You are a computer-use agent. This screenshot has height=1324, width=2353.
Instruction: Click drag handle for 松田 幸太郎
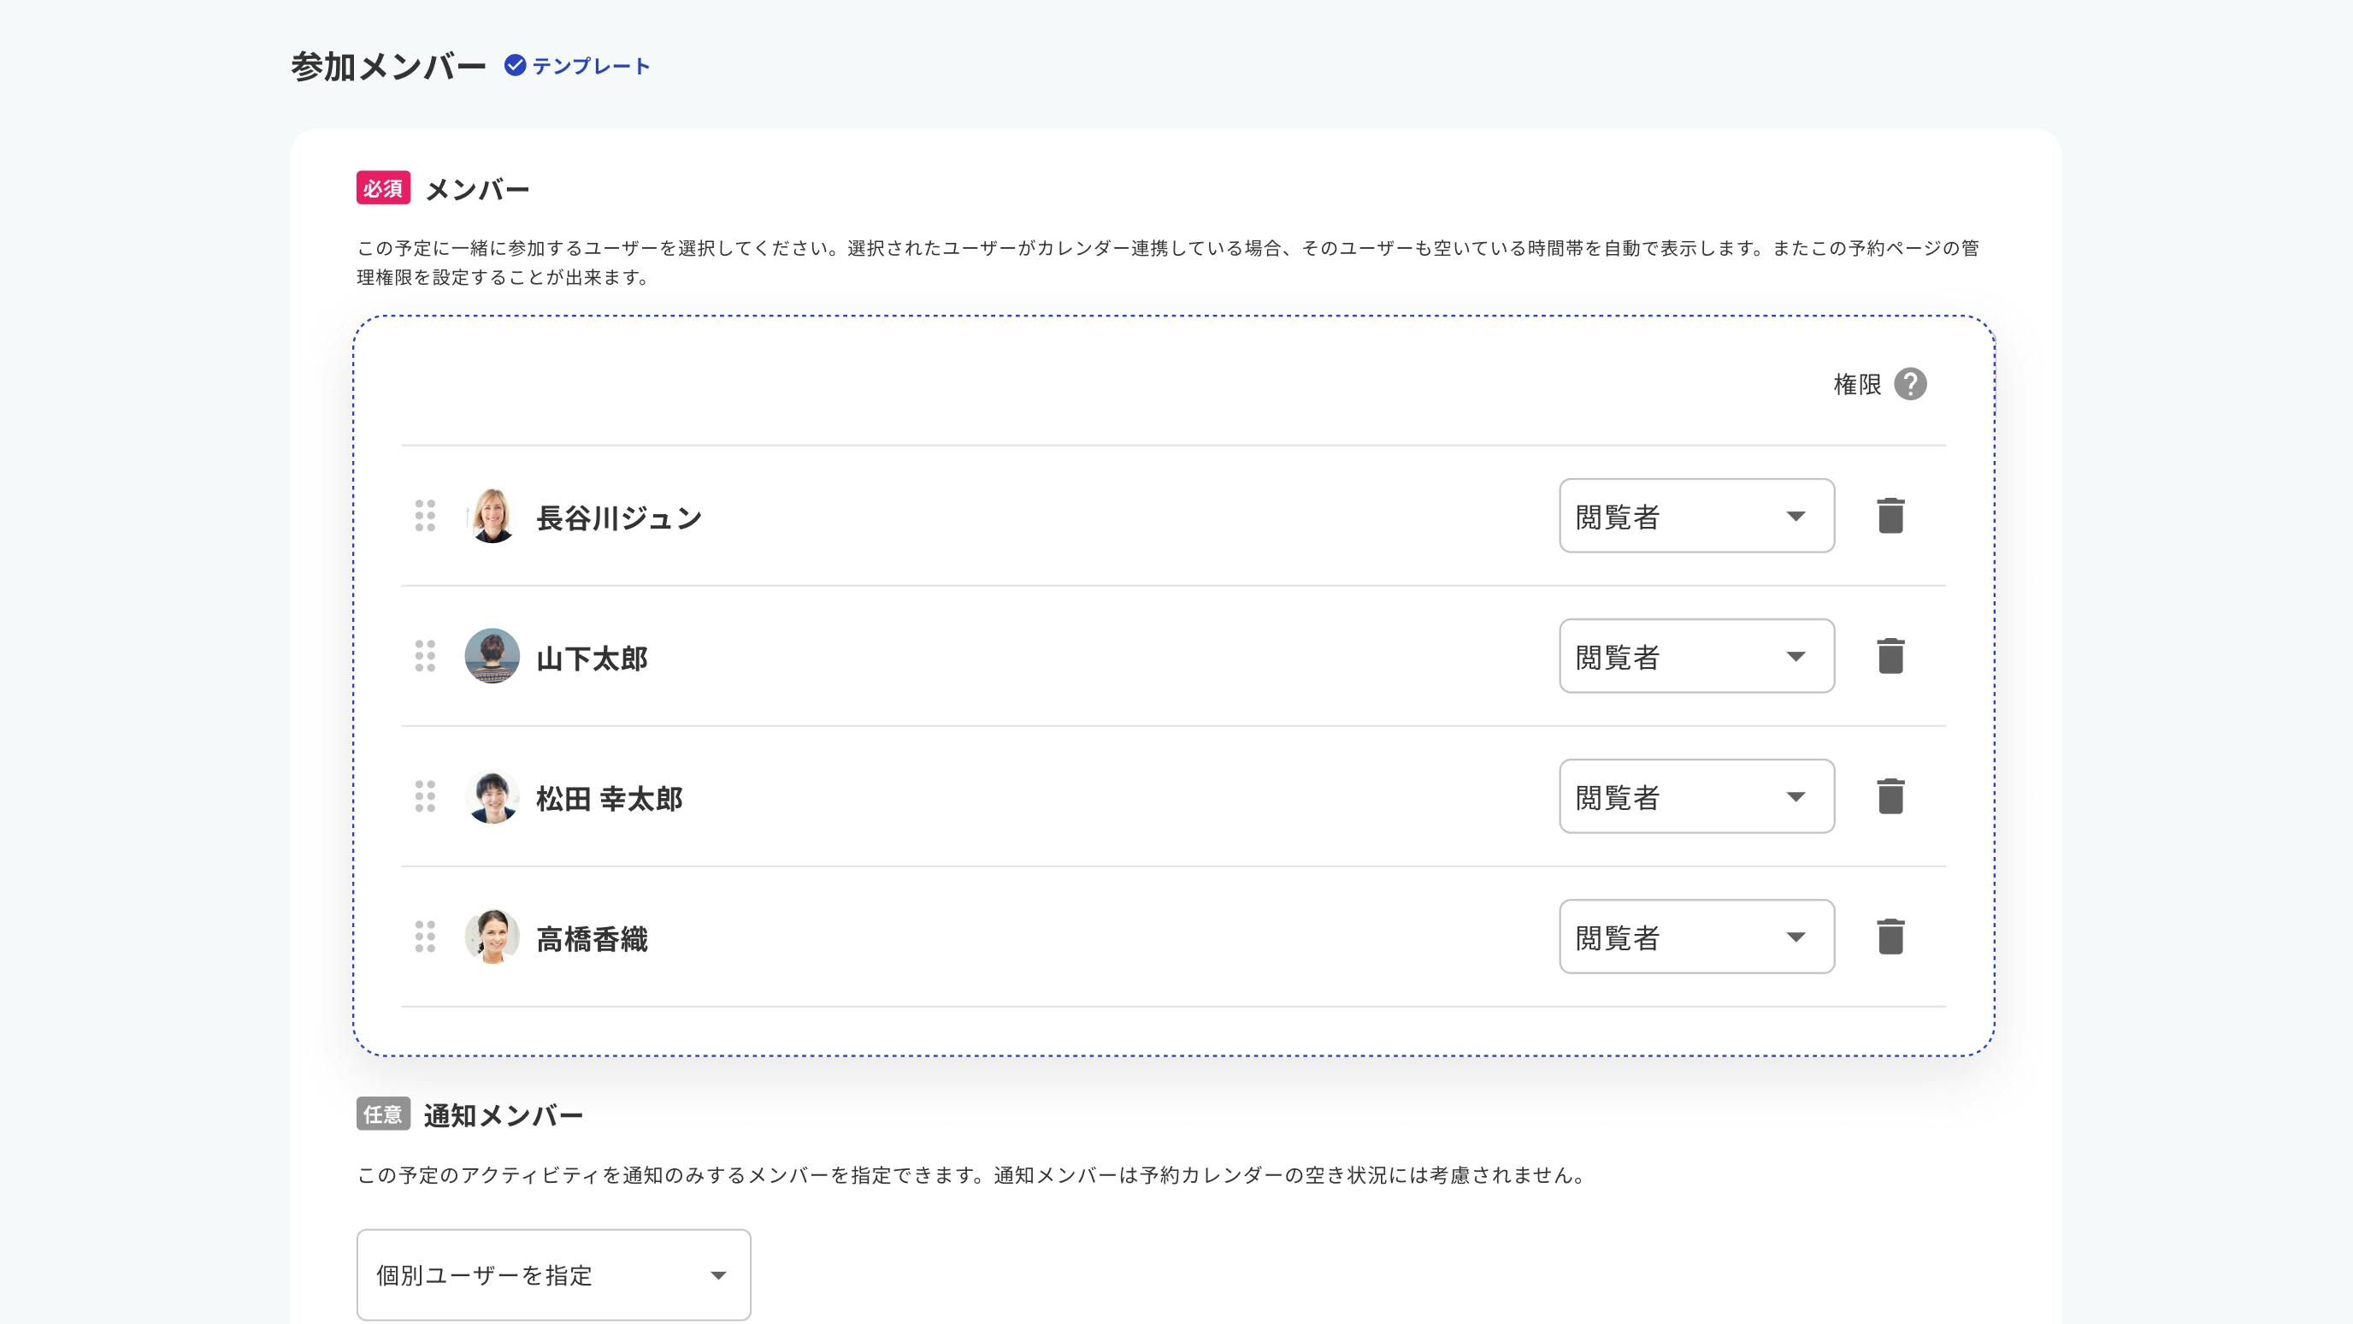click(x=425, y=796)
